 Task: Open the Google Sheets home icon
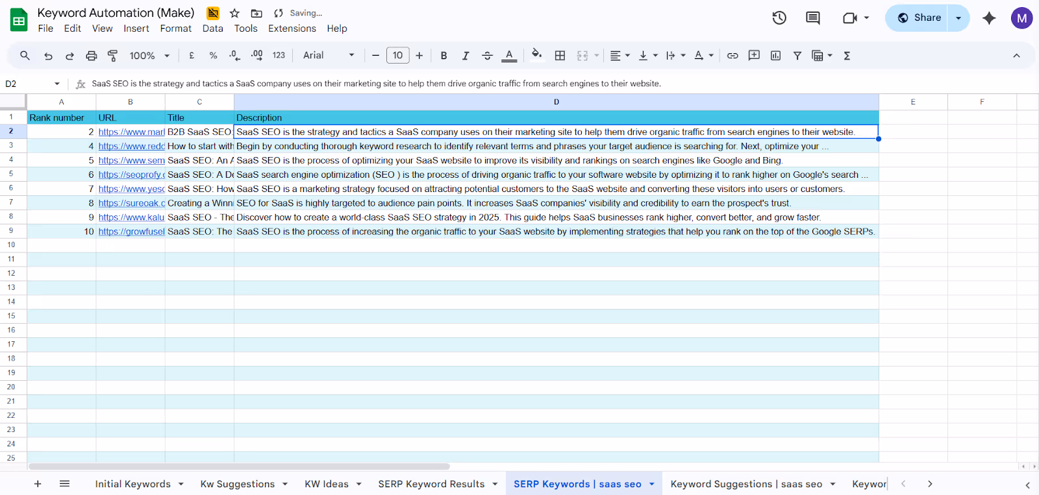(x=19, y=20)
